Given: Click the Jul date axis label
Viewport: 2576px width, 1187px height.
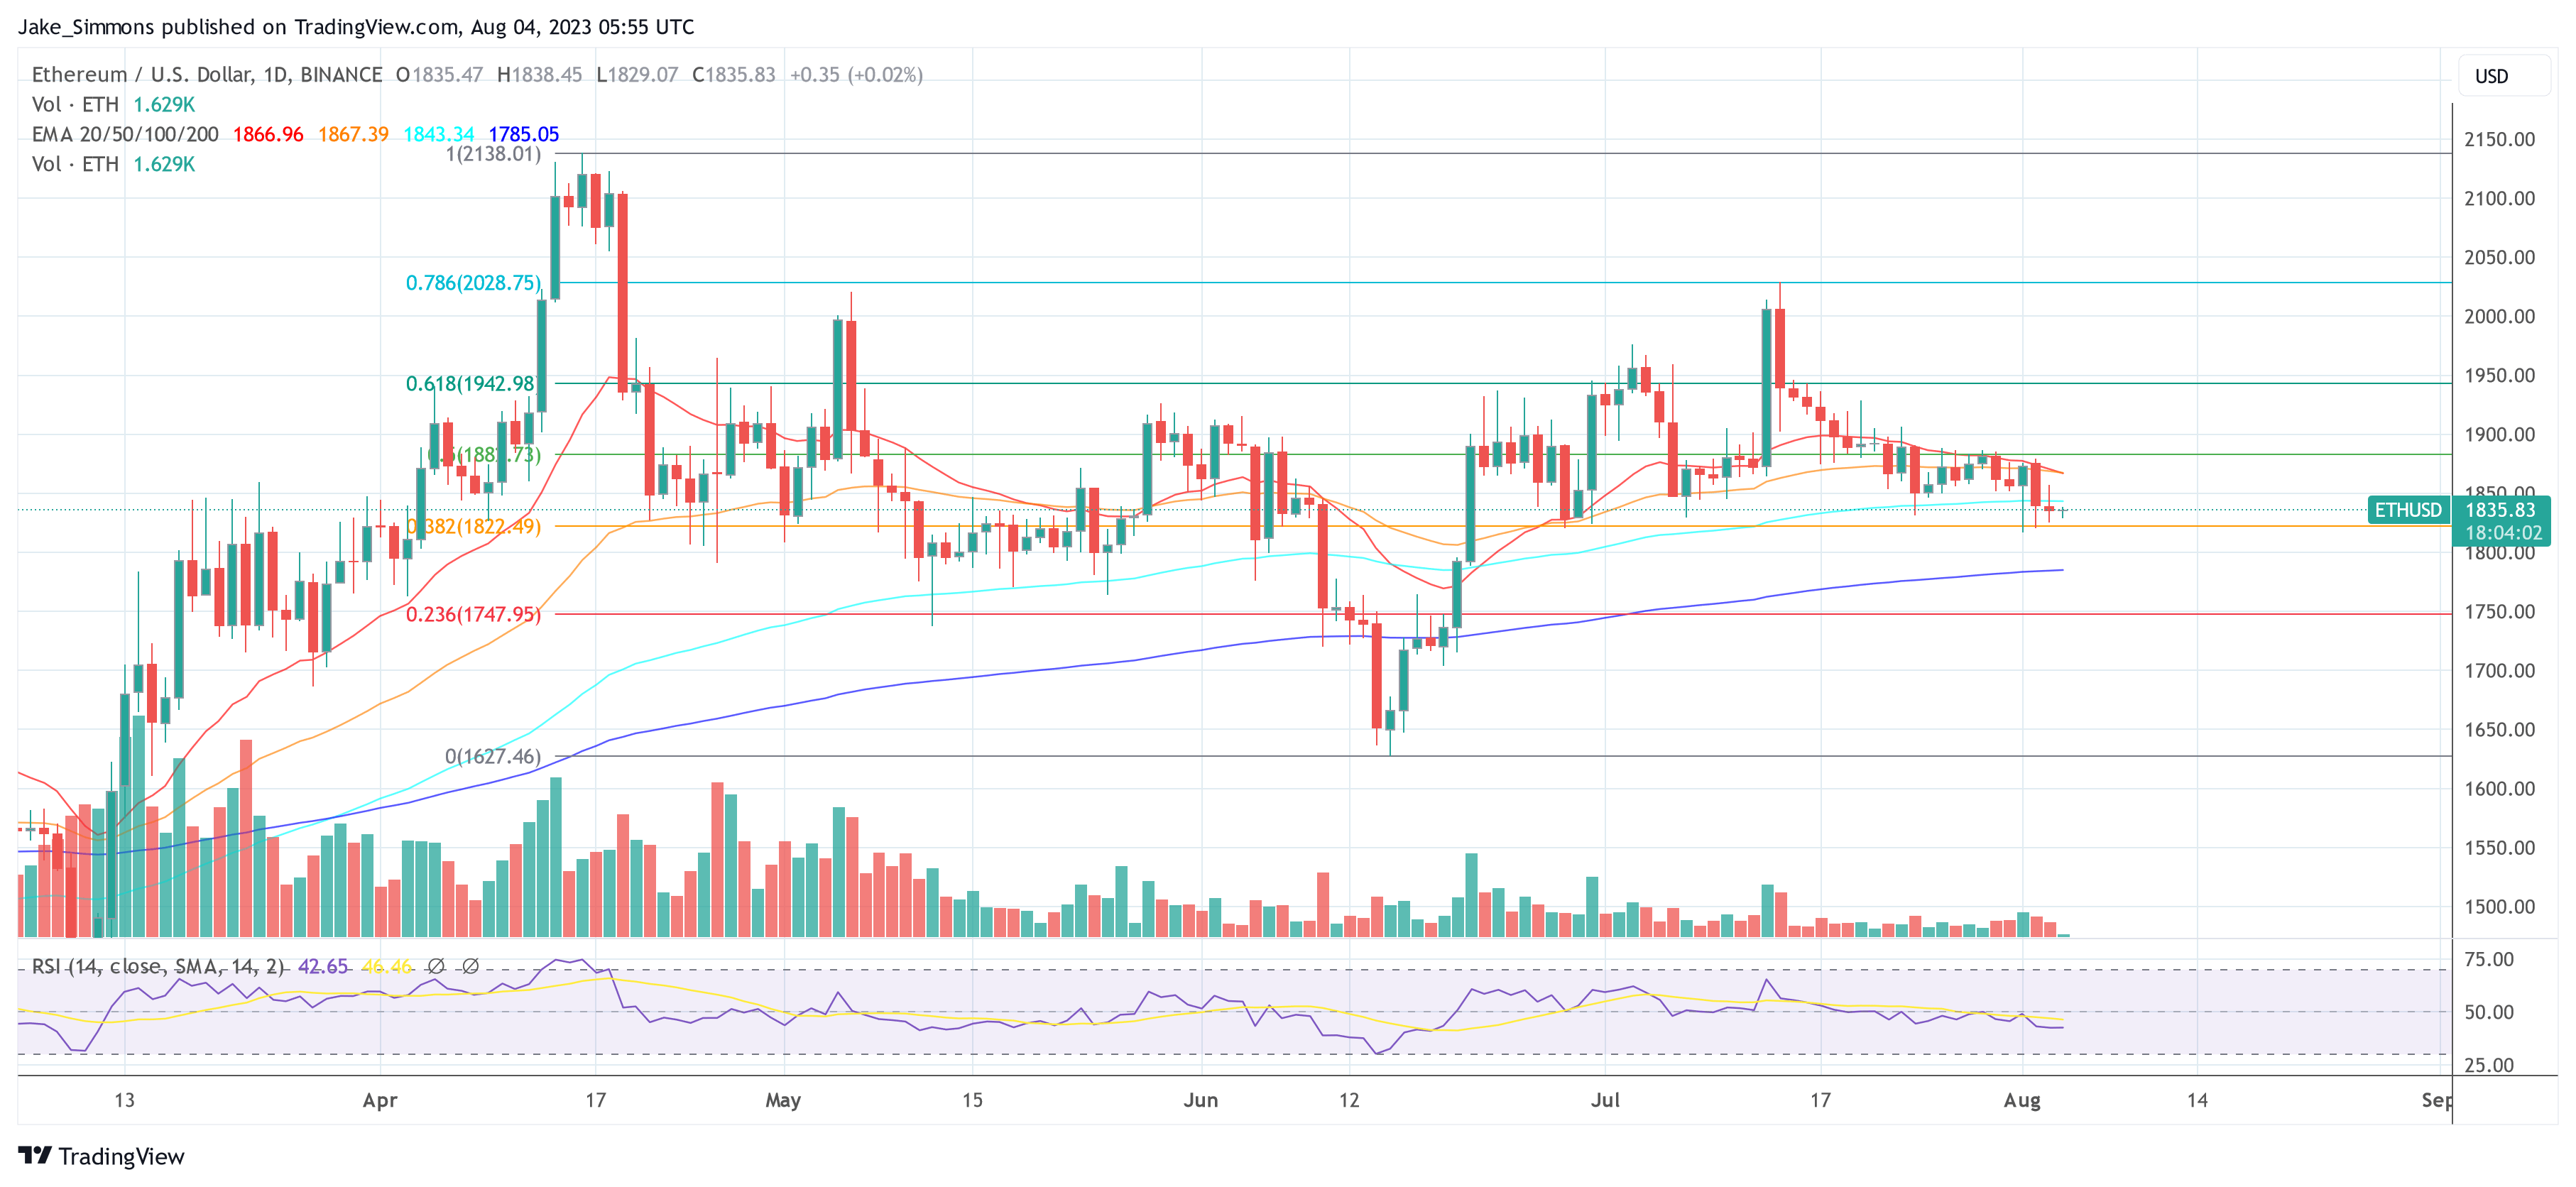Looking at the screenshot, I should [x=1605, y=1100].
